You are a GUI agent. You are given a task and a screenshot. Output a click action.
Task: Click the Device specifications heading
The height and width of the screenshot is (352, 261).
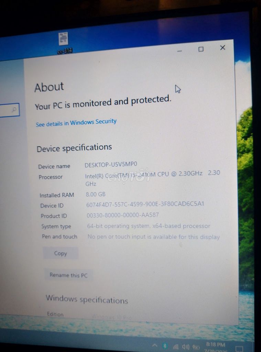(x=74, y=148)
